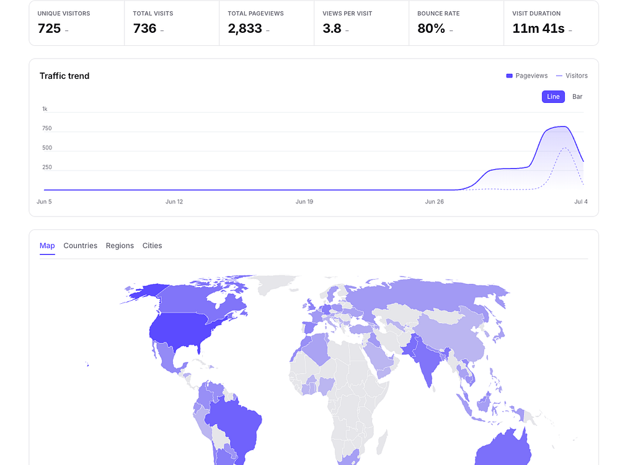Click Australia on the world map
Screen dimensions: 620x465
tap(504, 449)
